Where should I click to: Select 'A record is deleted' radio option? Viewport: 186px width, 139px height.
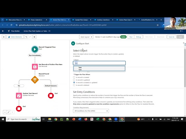pyautogui.click(x=74, y=85)
